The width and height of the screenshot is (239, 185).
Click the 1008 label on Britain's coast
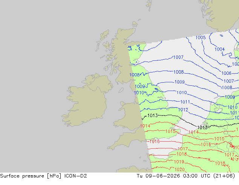pos(135,75)
